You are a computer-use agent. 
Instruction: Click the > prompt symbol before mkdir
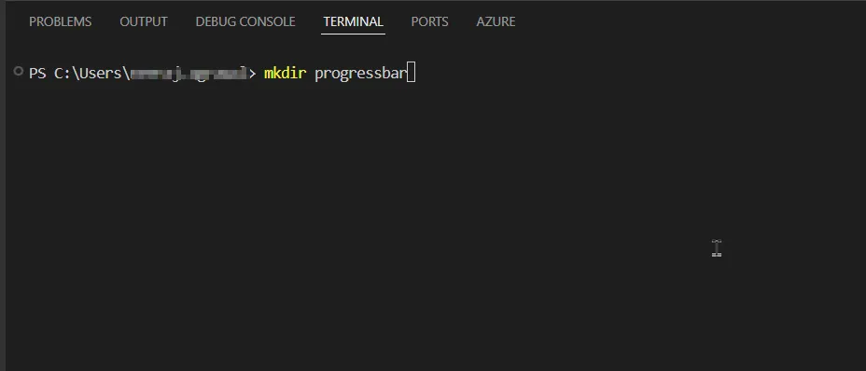pyautogui.click(x=252, y=73)
